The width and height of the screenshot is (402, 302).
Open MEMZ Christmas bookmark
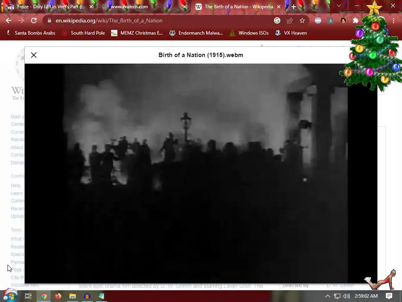(x=137, y=33)
